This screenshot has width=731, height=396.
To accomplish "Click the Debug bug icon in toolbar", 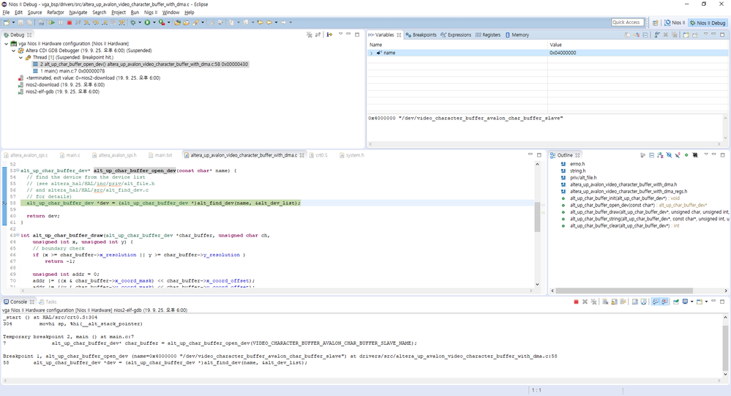I will [x=133, y=23].
